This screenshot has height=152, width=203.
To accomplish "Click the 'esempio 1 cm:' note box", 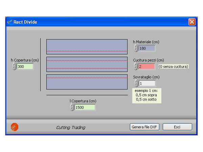I will coord(147,96).
